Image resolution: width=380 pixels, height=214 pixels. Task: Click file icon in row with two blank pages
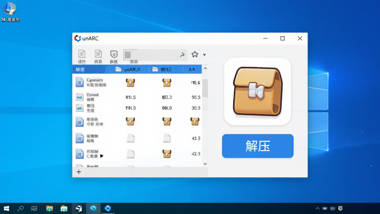tap(79, 138)
